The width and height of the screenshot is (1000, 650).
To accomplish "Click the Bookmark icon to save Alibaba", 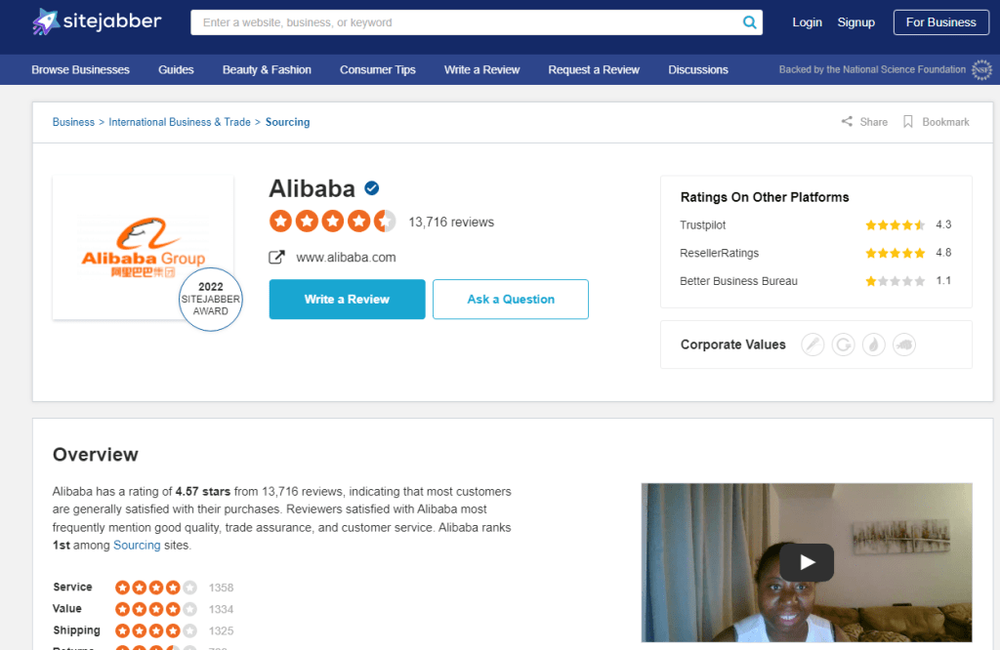I will pos(908,121).
